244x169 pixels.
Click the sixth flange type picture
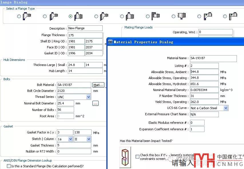tap(155, 17)
